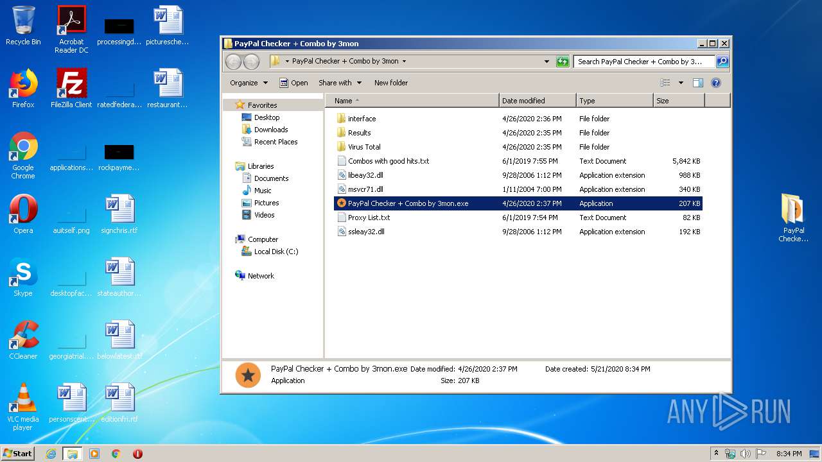822x462 pixels.
Task: Click Open in the toolbar
Action: (293, 83)
